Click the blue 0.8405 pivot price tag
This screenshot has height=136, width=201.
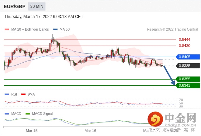pyautogui.click(x=188, y=57)
